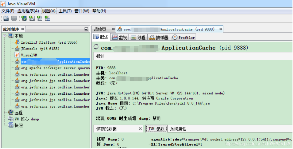Click the 快照 snapshot icon

click(x=11, y=125)
